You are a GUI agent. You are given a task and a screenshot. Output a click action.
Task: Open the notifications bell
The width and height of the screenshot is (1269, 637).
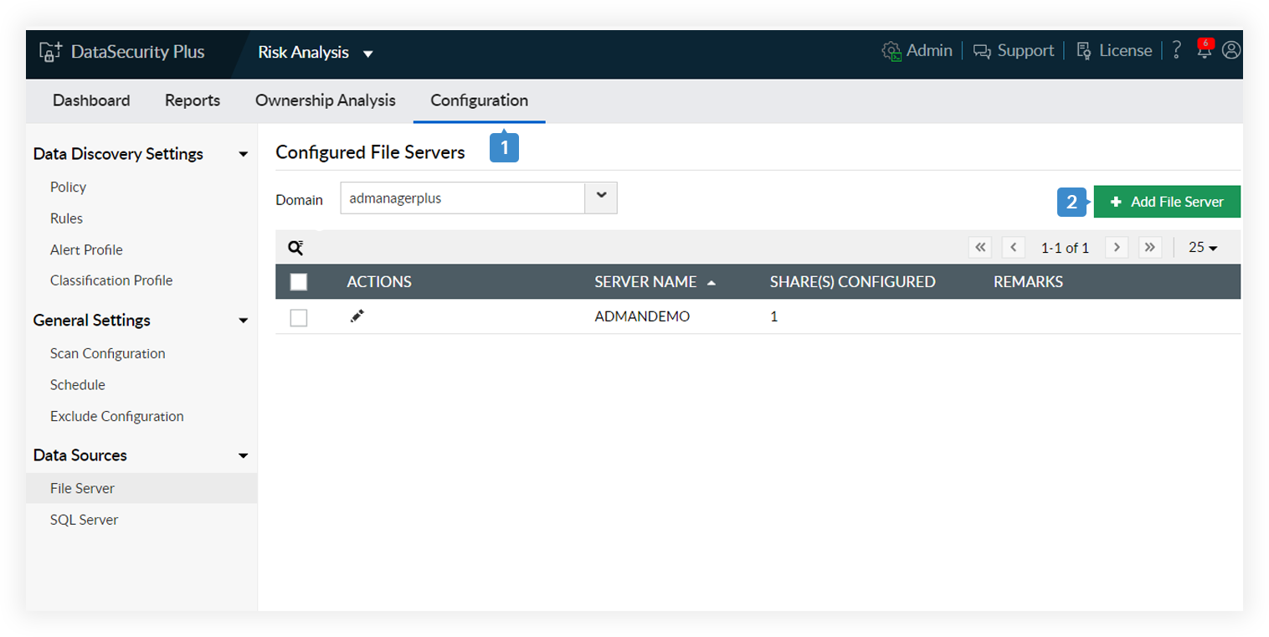coord(1204,50)
